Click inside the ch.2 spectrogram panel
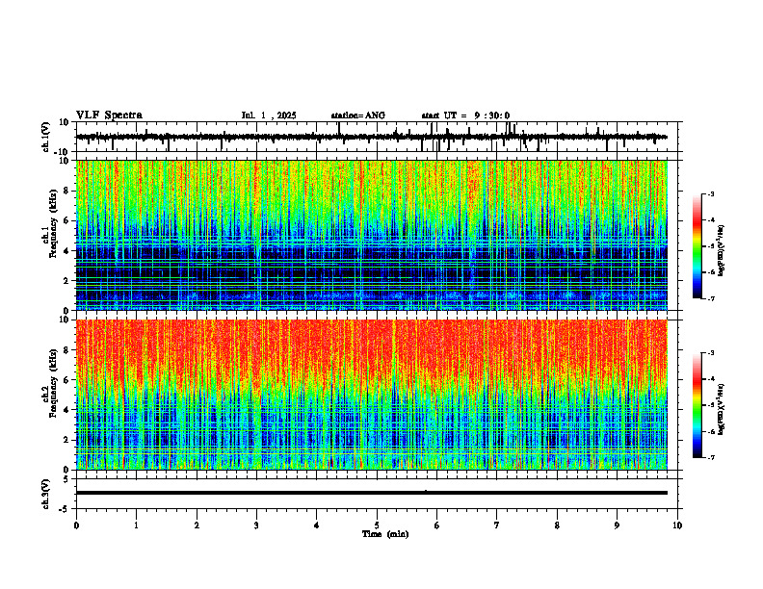Image resolution: width=763 pixels, height=589 pixels. (x=372, y=395)
